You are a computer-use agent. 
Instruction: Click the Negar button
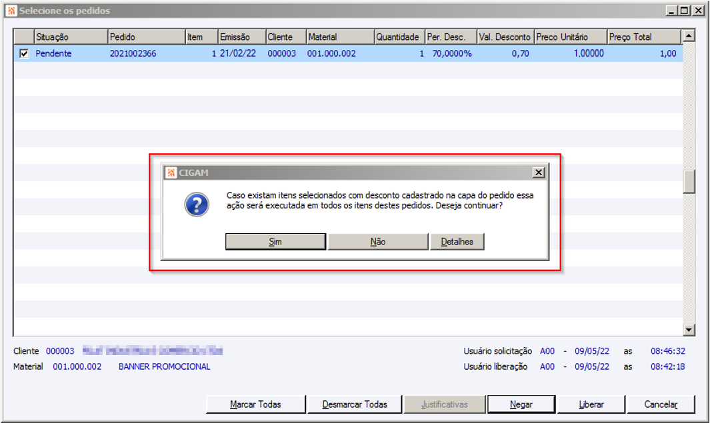click(521, 404)
